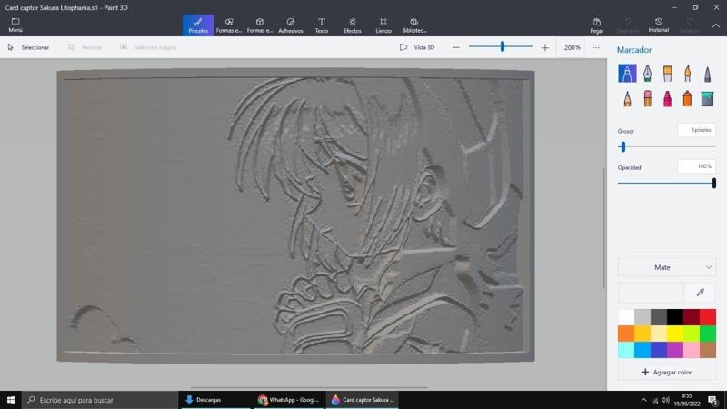Select the Spray can brush
The image size is (727, 409).
(687, 99)
